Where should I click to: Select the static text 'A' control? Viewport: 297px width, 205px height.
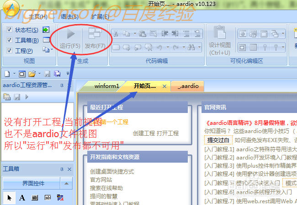pos(22,198)
